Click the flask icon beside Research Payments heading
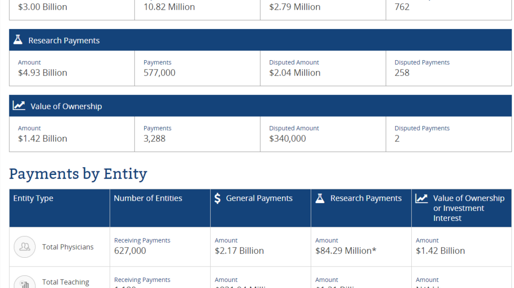Viewport: 514px width, 288px height. tap(17, 40)
